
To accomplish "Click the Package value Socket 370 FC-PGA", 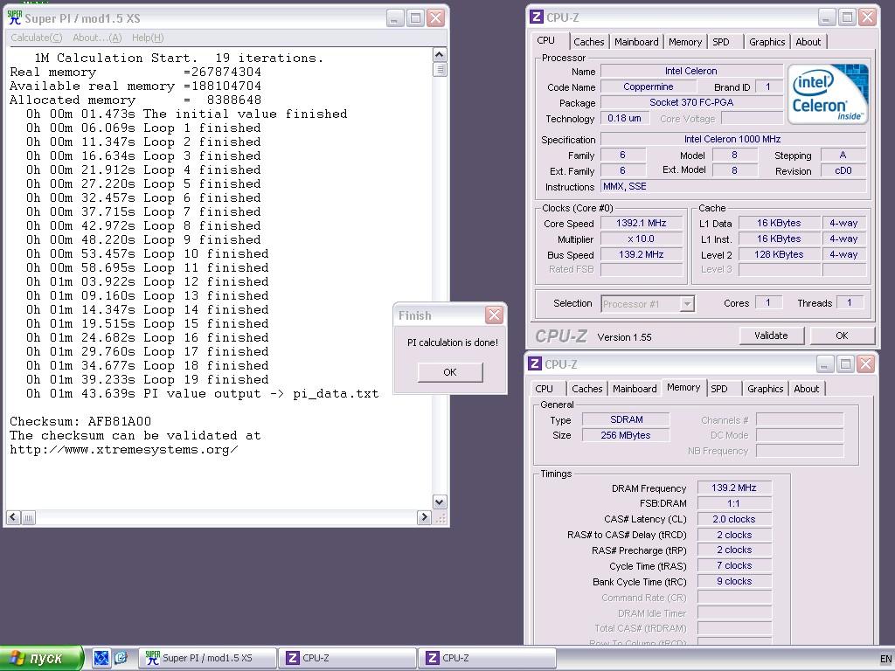I will click(692, 103).
